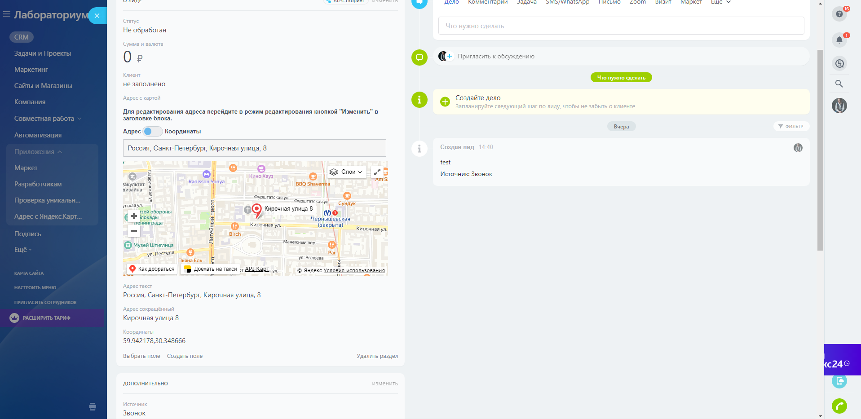Screen dimensions: 861x419
Task: Zoom in on the map
Action: click(x=134, y=216)
